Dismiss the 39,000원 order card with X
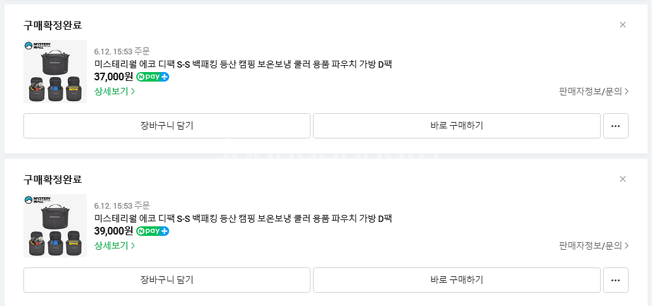Image resolution: width=652 pixels, height=306 pixels. 623,179
